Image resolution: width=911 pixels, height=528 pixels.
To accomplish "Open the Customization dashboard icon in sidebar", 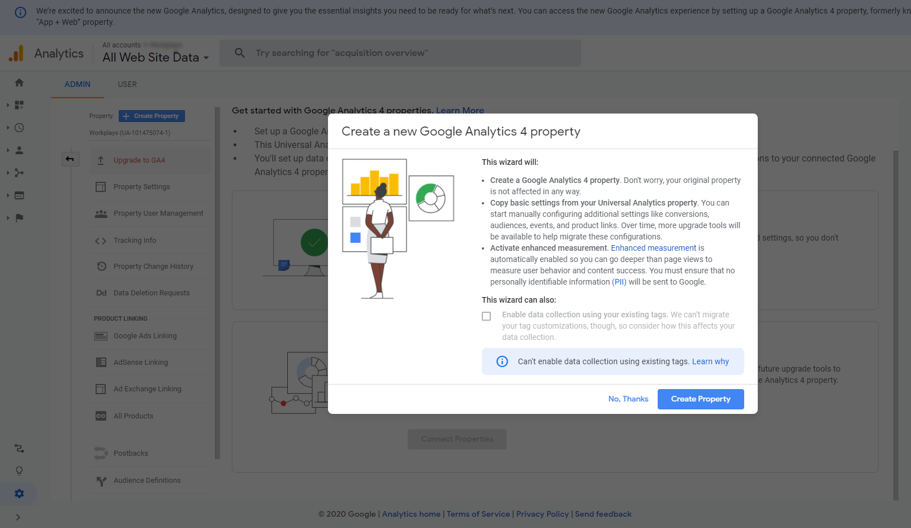I will click(19, 105).
